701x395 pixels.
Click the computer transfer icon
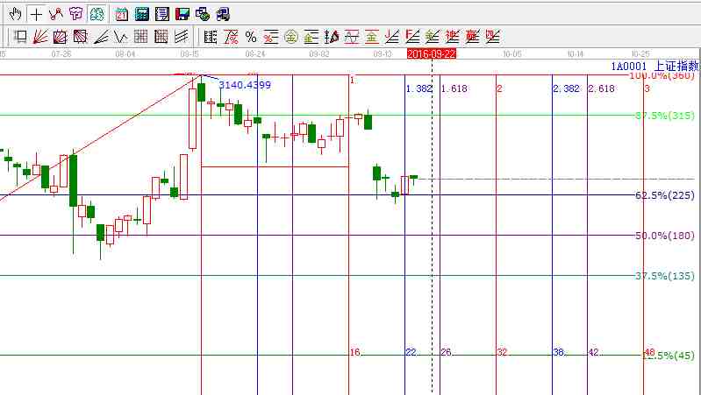(223, 14)
